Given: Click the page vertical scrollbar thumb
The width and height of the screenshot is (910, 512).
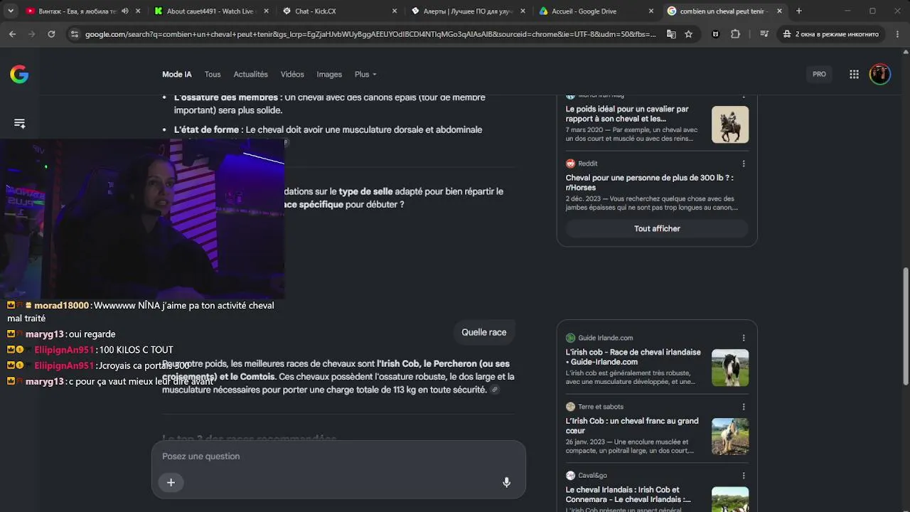Looking at the screenshot, I should 906,326.
